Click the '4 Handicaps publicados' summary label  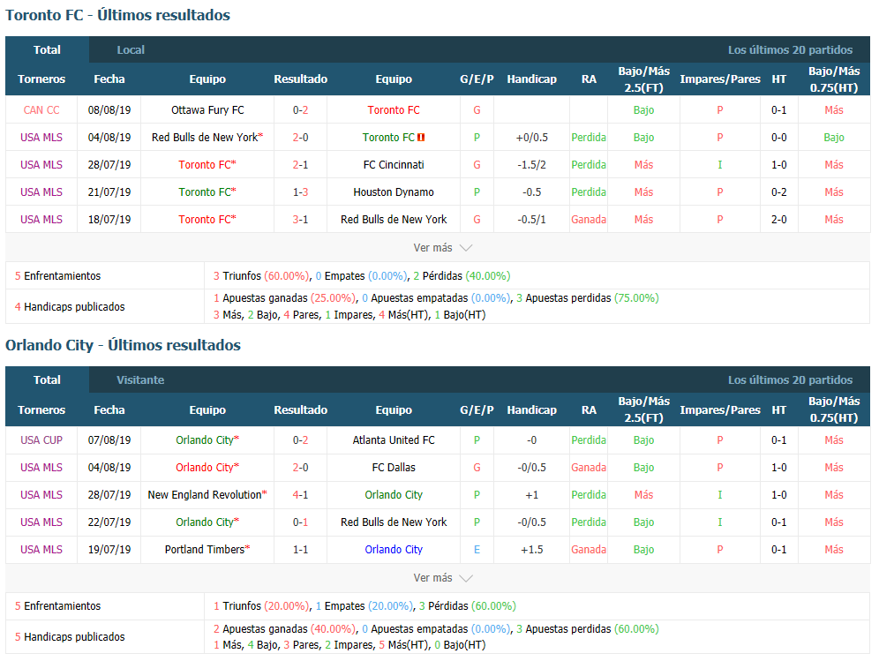[x=70, y=307]
